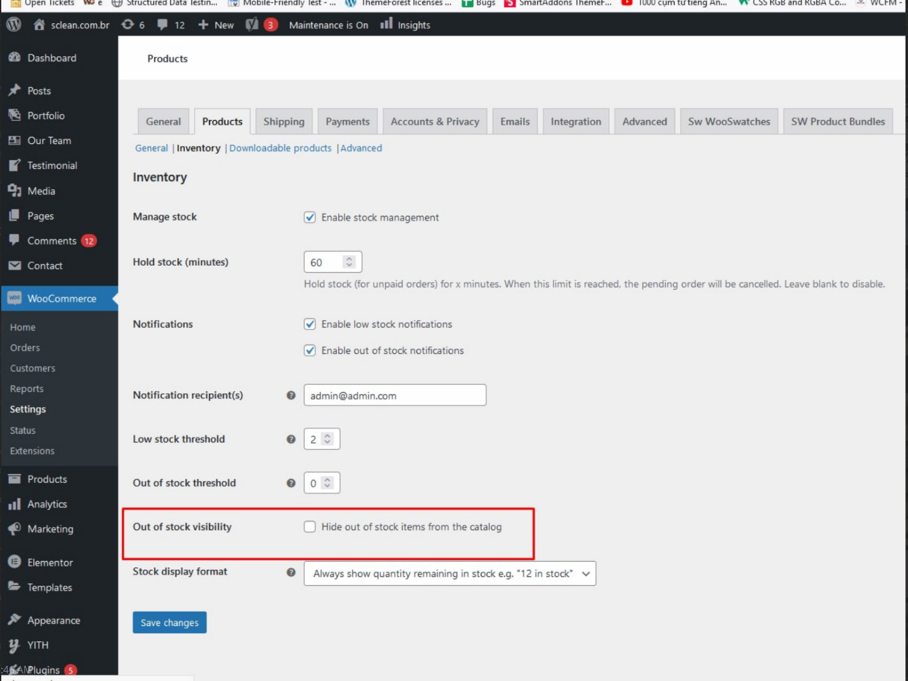This screenshot has width=908, height=681.
Task: Click Maintenance is On in admin bar
Action: click(x=329, y=25)
